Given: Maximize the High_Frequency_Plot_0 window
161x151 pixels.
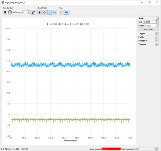Looking at the screenshot, I should [x=150, y=2].
